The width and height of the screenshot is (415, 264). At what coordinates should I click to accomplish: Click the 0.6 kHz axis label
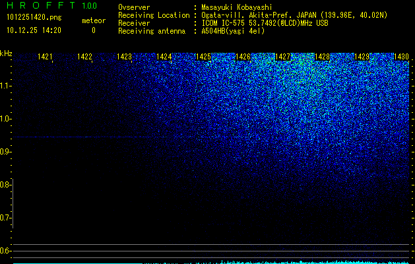pos(5,251)
